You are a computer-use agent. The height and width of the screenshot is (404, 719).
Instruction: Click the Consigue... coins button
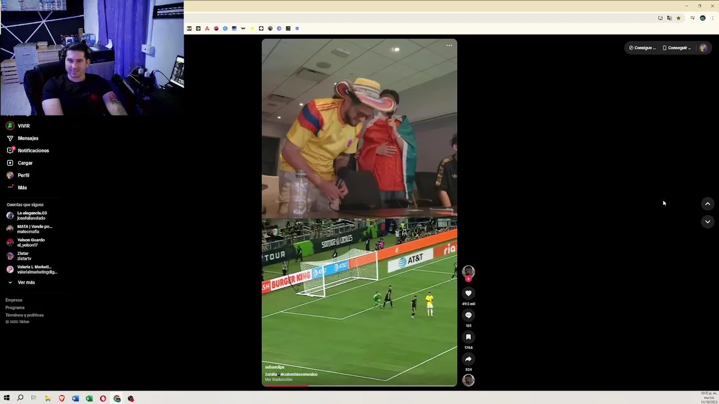click(x=642, y=48)
